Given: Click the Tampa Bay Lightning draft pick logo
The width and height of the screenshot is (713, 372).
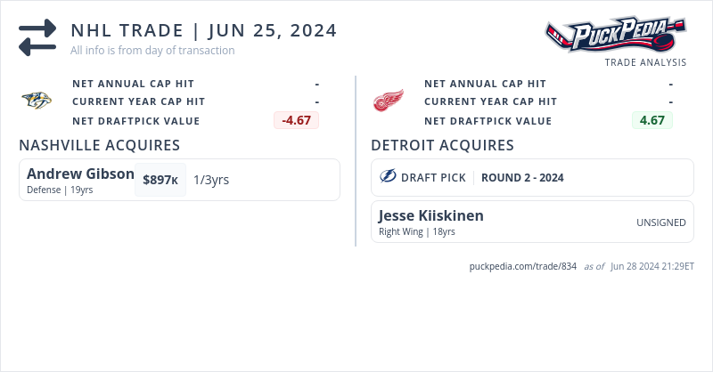Looking at the screenshot, I should (388, 177).
